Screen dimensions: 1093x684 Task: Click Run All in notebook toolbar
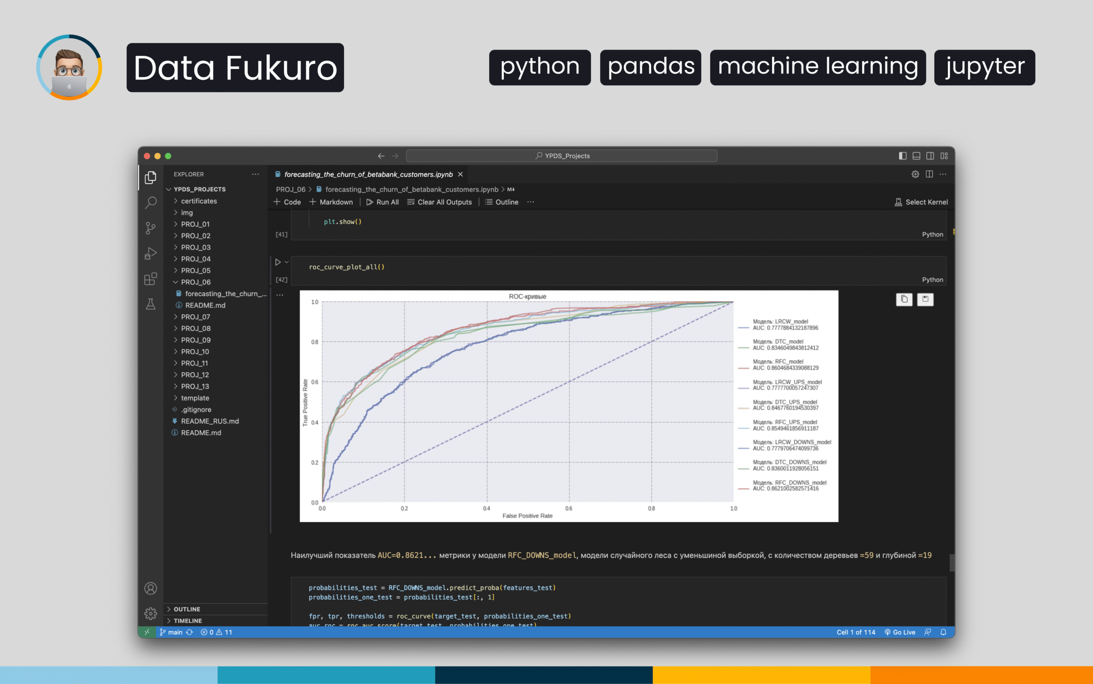(x=383, y=202)
